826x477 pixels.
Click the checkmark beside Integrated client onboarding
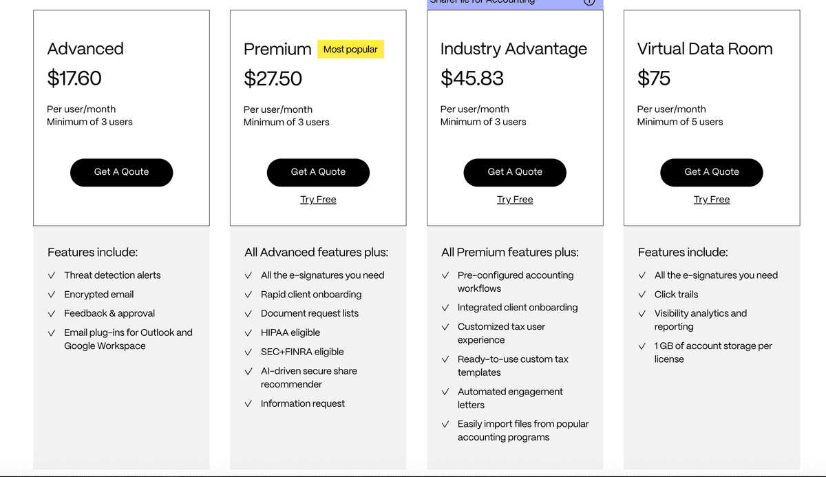coord(445,308)
